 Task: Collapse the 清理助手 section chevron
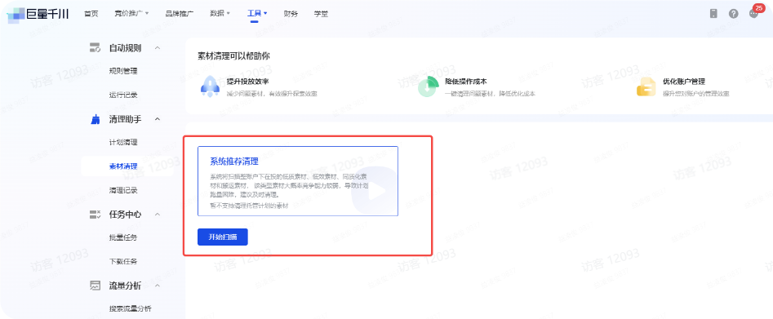(x=158, y=119)
